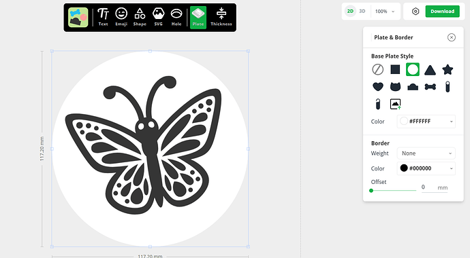Select dome-shaped base plate style
Viewport: 470px width, 258px height.
(413, 87)
